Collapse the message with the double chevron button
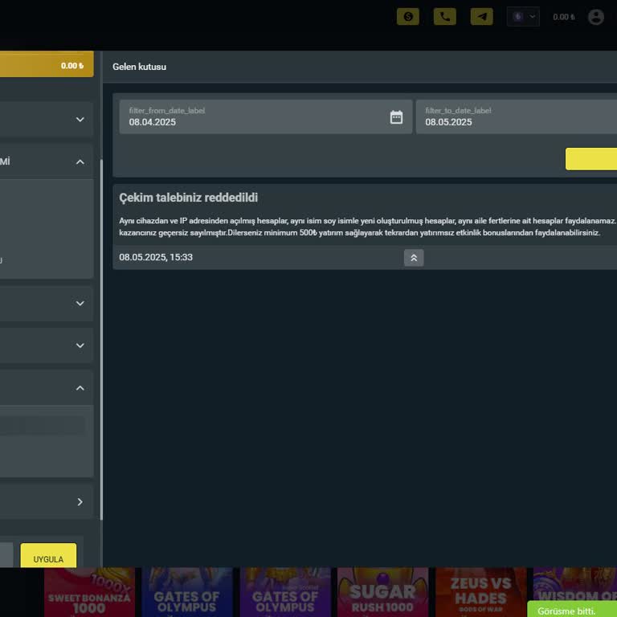 click(x=414, y=258)
